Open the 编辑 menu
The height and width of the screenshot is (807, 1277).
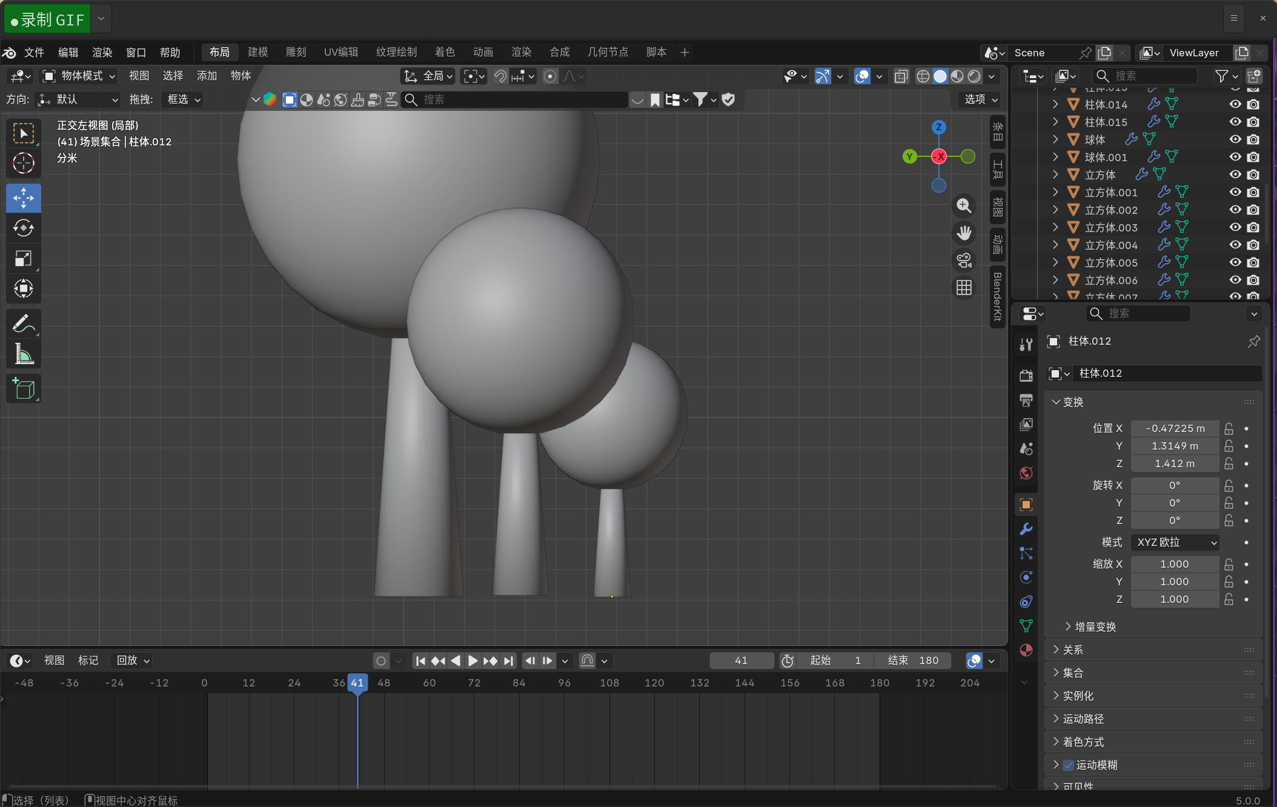click(x=68, y=52)
